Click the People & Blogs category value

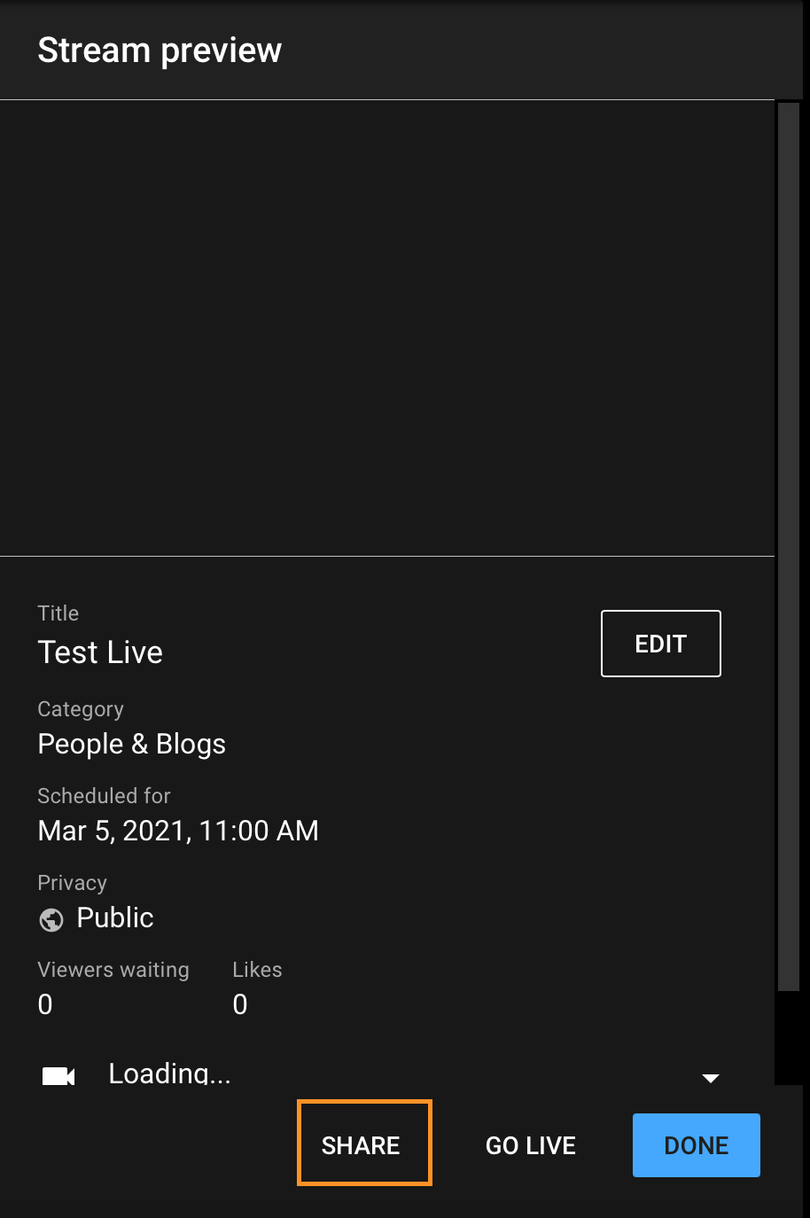132,744
